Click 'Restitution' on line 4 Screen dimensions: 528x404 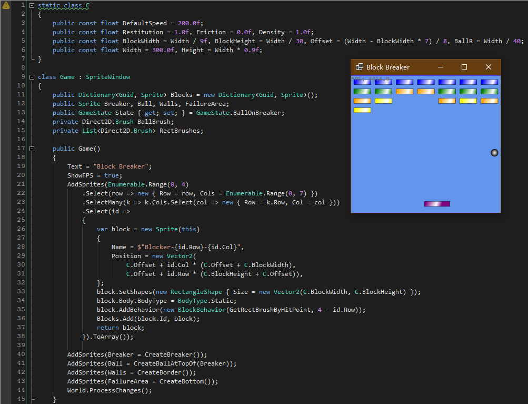(143, 32)
